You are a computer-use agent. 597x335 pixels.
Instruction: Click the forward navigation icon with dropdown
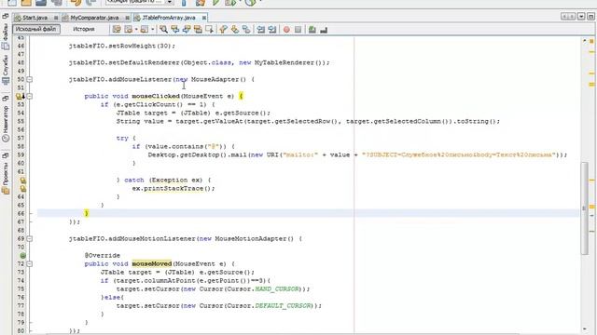click(x=145, y=29)
